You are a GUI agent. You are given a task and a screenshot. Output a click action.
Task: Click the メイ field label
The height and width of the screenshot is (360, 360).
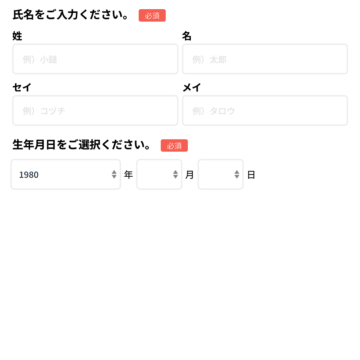click(192, 87)
